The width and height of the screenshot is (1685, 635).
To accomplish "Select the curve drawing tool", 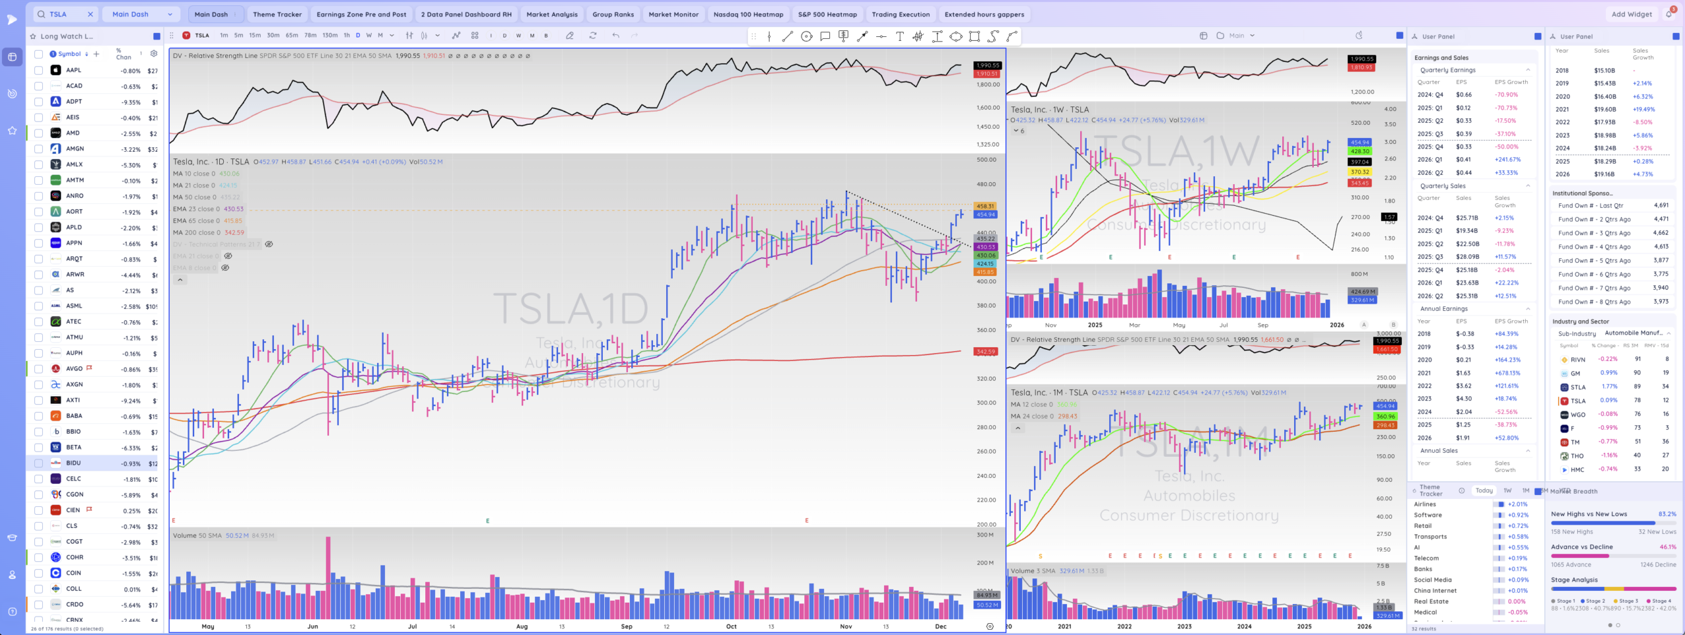I will pyautogui.click(x=1012, y=36).
